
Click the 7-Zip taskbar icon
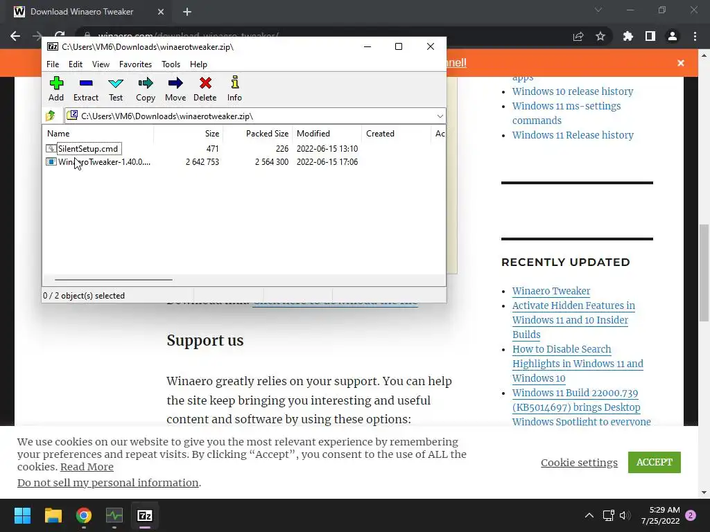(145, 515)
